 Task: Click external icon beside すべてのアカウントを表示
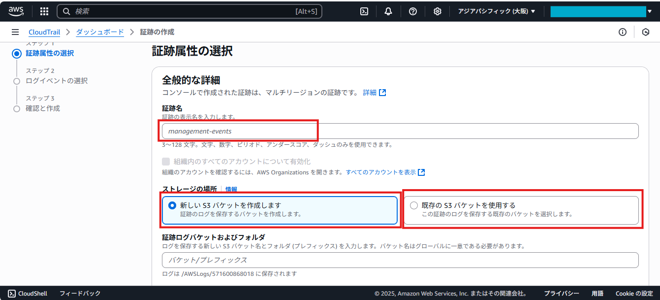click(421, 172)
